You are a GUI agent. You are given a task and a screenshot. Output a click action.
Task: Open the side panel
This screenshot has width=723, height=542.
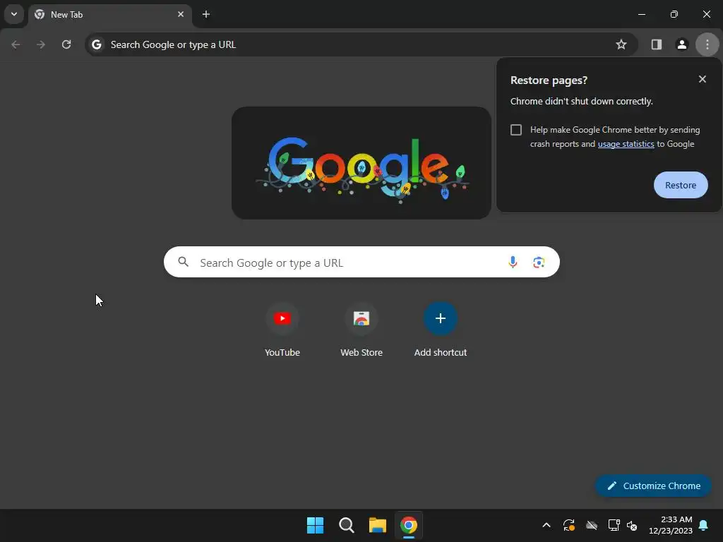pos(657,44)
